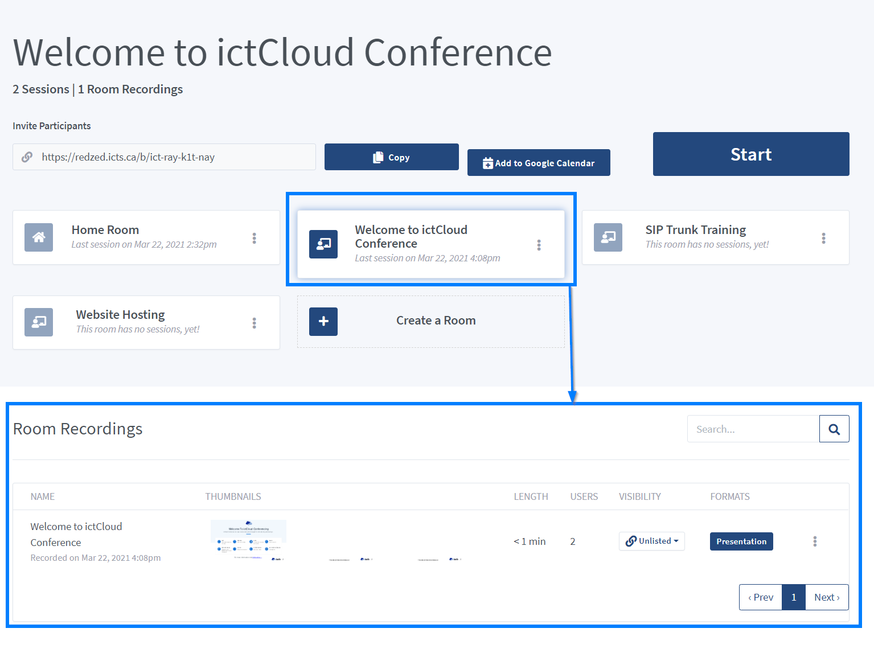
Task: Go to next page with Next
Action: [x=827, y=597]
